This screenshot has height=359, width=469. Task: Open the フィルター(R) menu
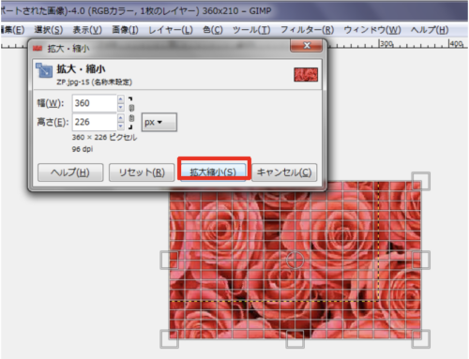pyautogui.click(x=307, y=30)
